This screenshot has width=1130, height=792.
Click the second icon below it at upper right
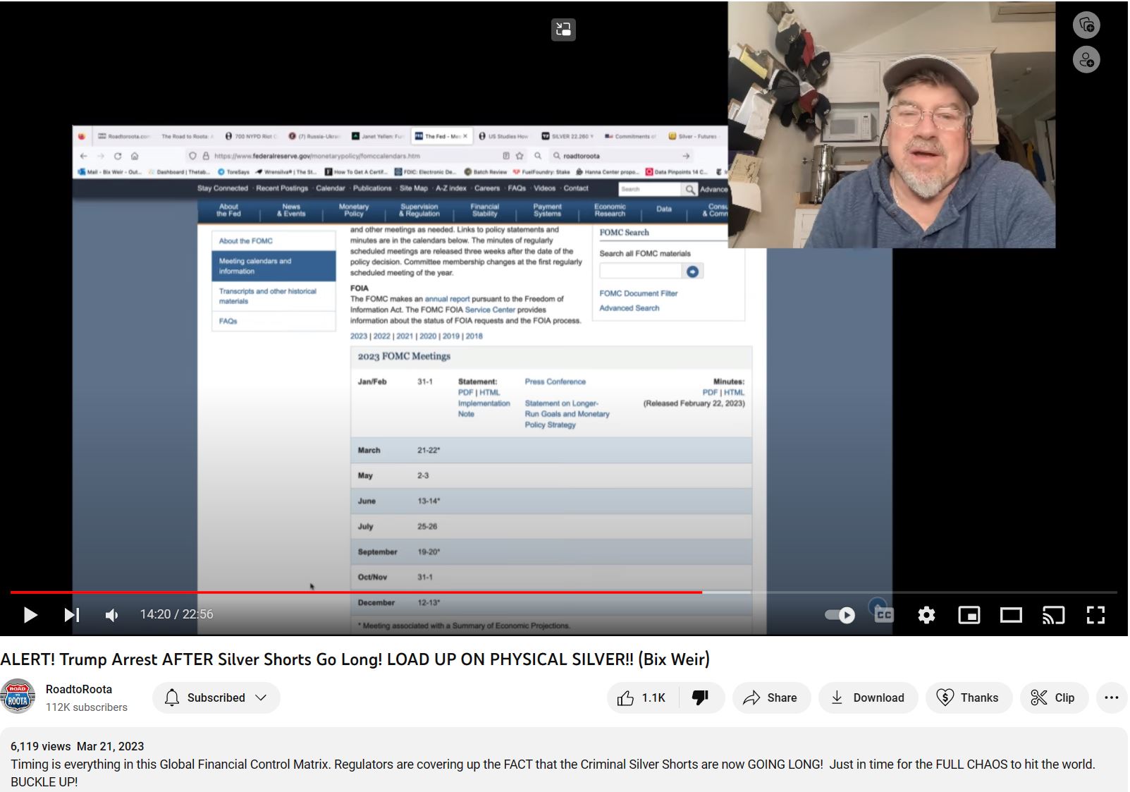[1086, 59]
